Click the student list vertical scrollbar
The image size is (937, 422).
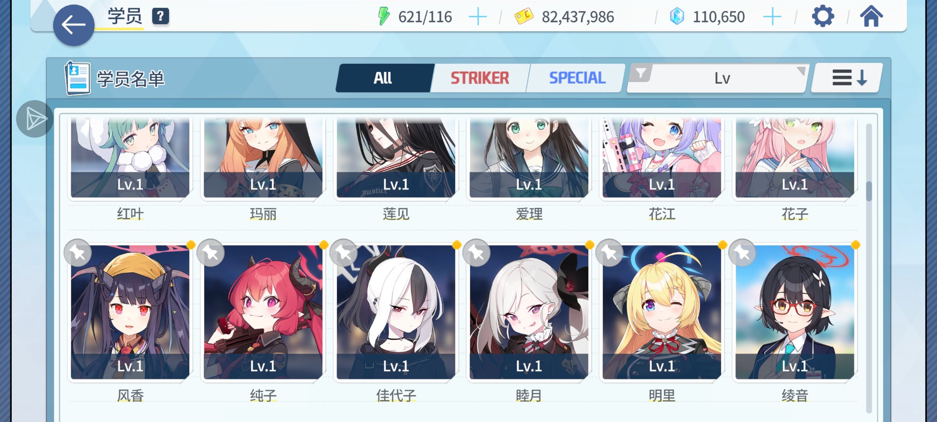click(869, 269)
